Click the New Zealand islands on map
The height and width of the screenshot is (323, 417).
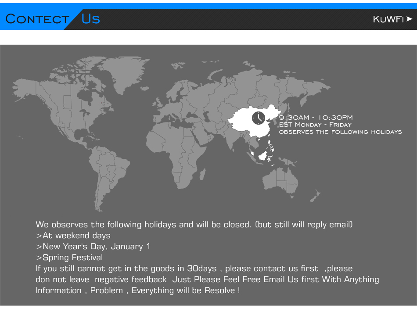coord(315,196)
